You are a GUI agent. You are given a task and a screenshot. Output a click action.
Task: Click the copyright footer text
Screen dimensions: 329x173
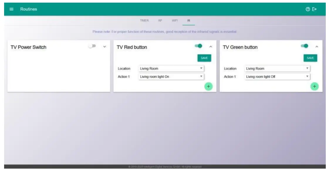(x=165, y=167)
